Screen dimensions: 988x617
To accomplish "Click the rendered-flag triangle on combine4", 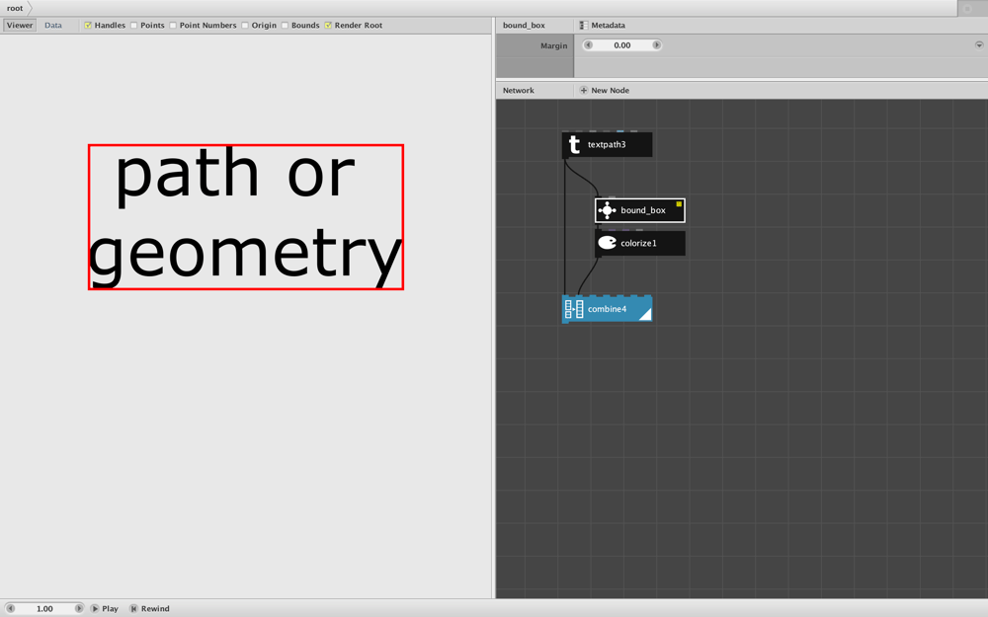I will [645, 315].
